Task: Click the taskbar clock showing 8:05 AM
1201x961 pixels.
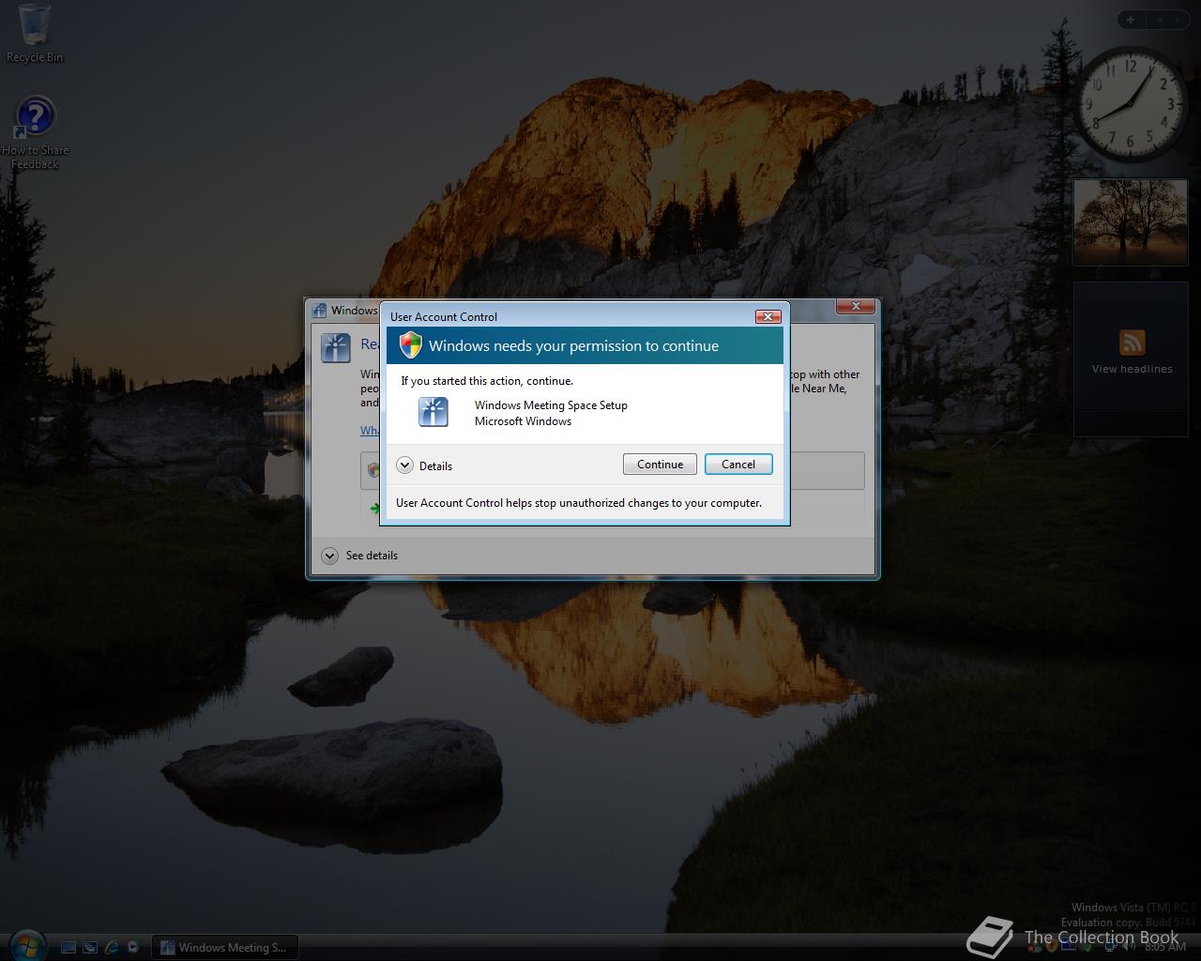Action: coord(1165,947)
